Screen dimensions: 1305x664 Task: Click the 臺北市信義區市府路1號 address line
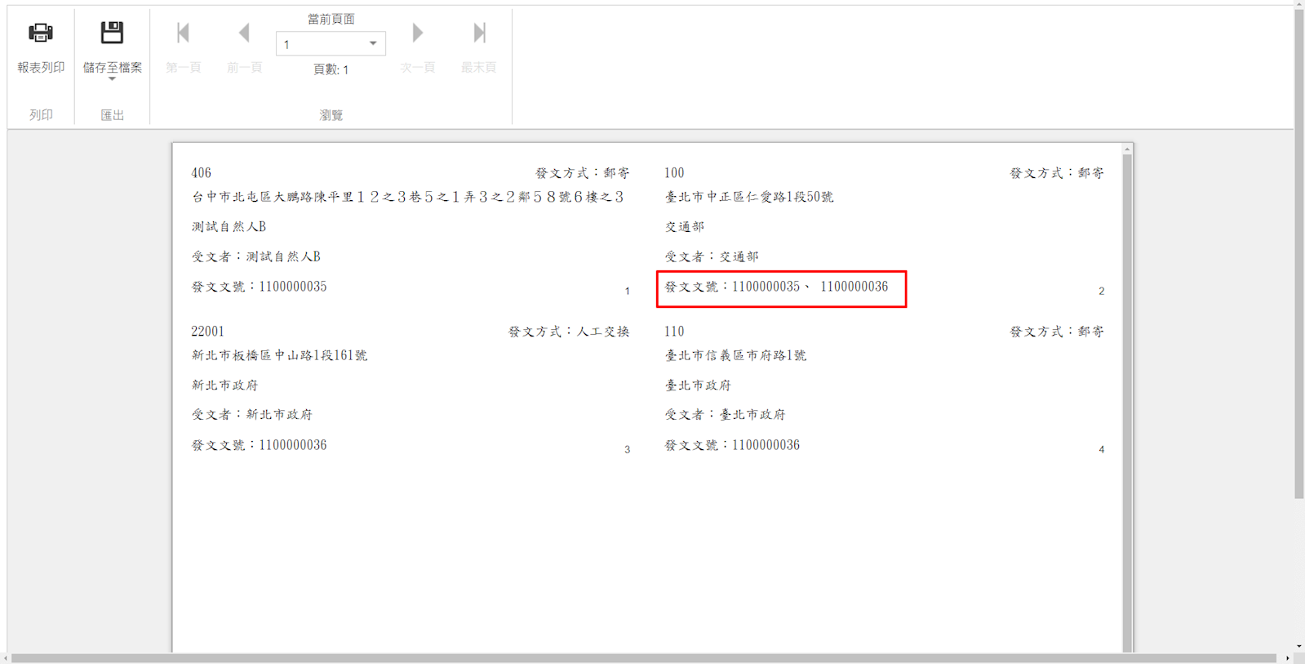(x=735, y=355)
